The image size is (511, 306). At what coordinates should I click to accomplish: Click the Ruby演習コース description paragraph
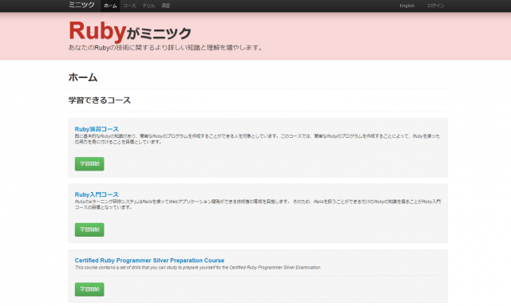(257, 139)
